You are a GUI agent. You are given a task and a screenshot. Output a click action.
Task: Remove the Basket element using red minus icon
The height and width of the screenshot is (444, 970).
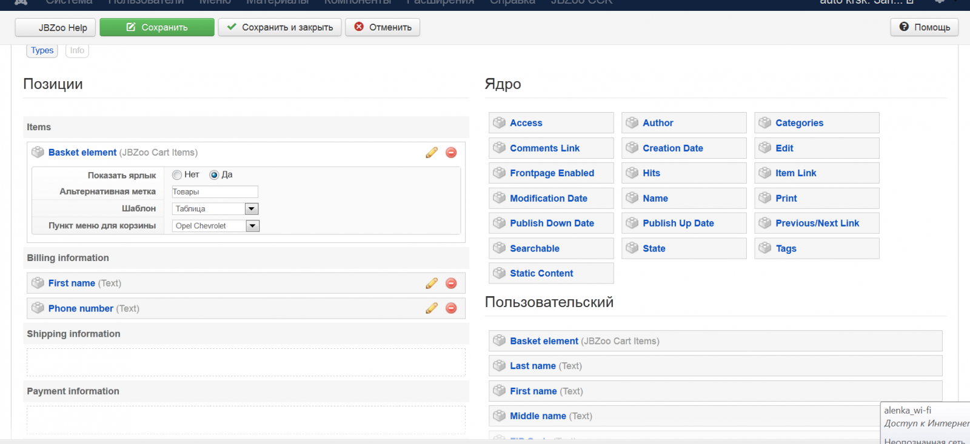tap(451, 153)
